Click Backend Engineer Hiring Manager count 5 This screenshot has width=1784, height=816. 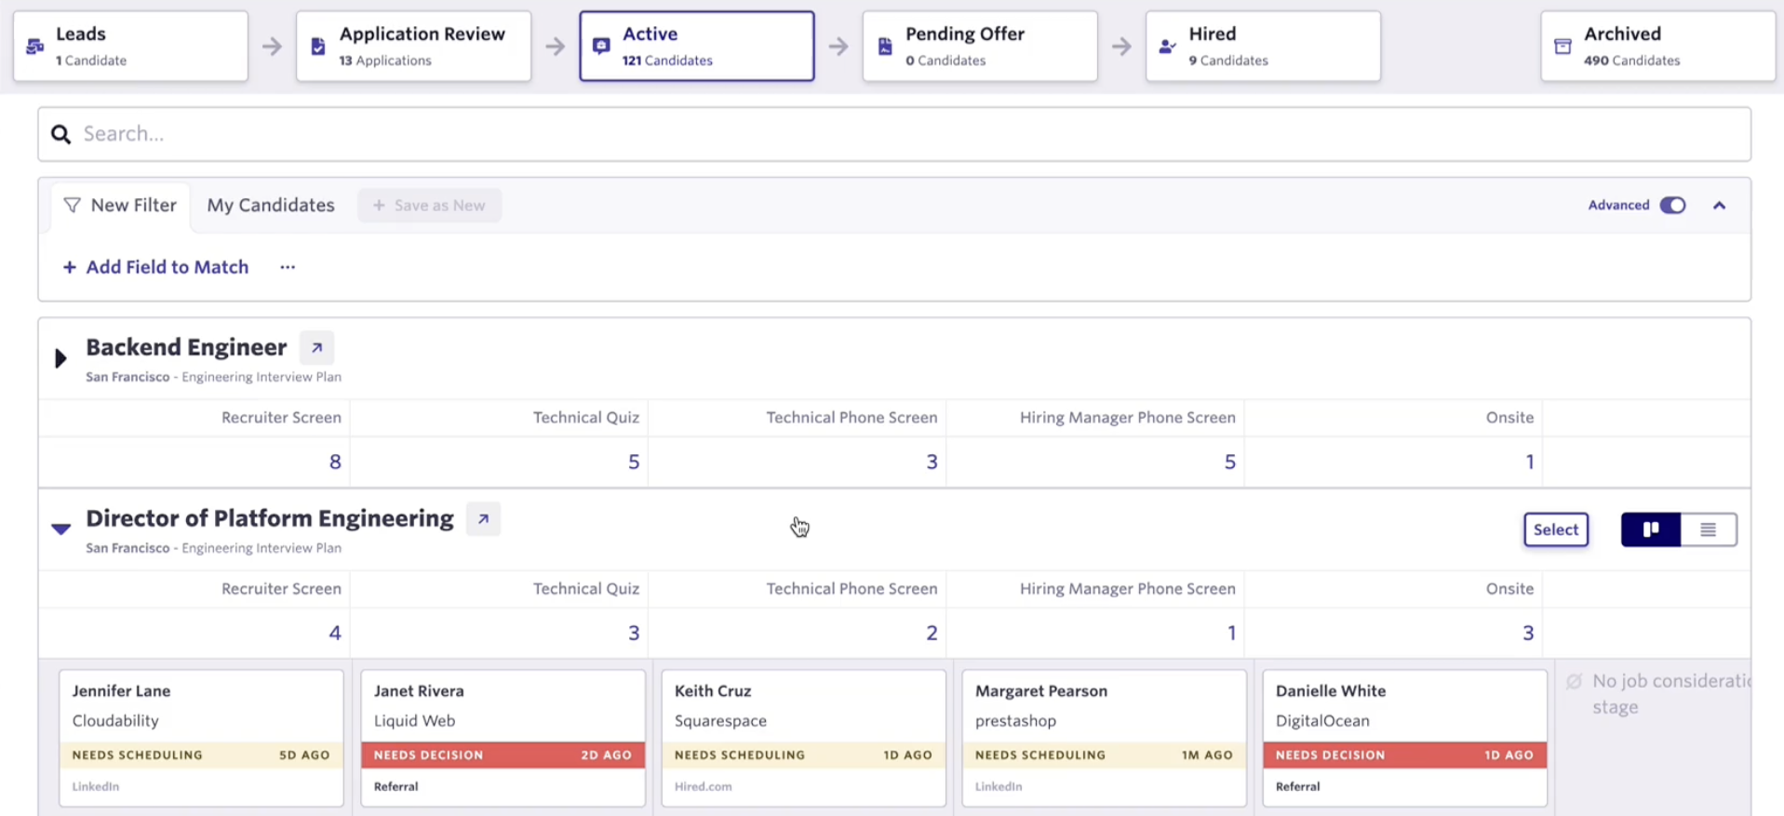coord(1230,462)
